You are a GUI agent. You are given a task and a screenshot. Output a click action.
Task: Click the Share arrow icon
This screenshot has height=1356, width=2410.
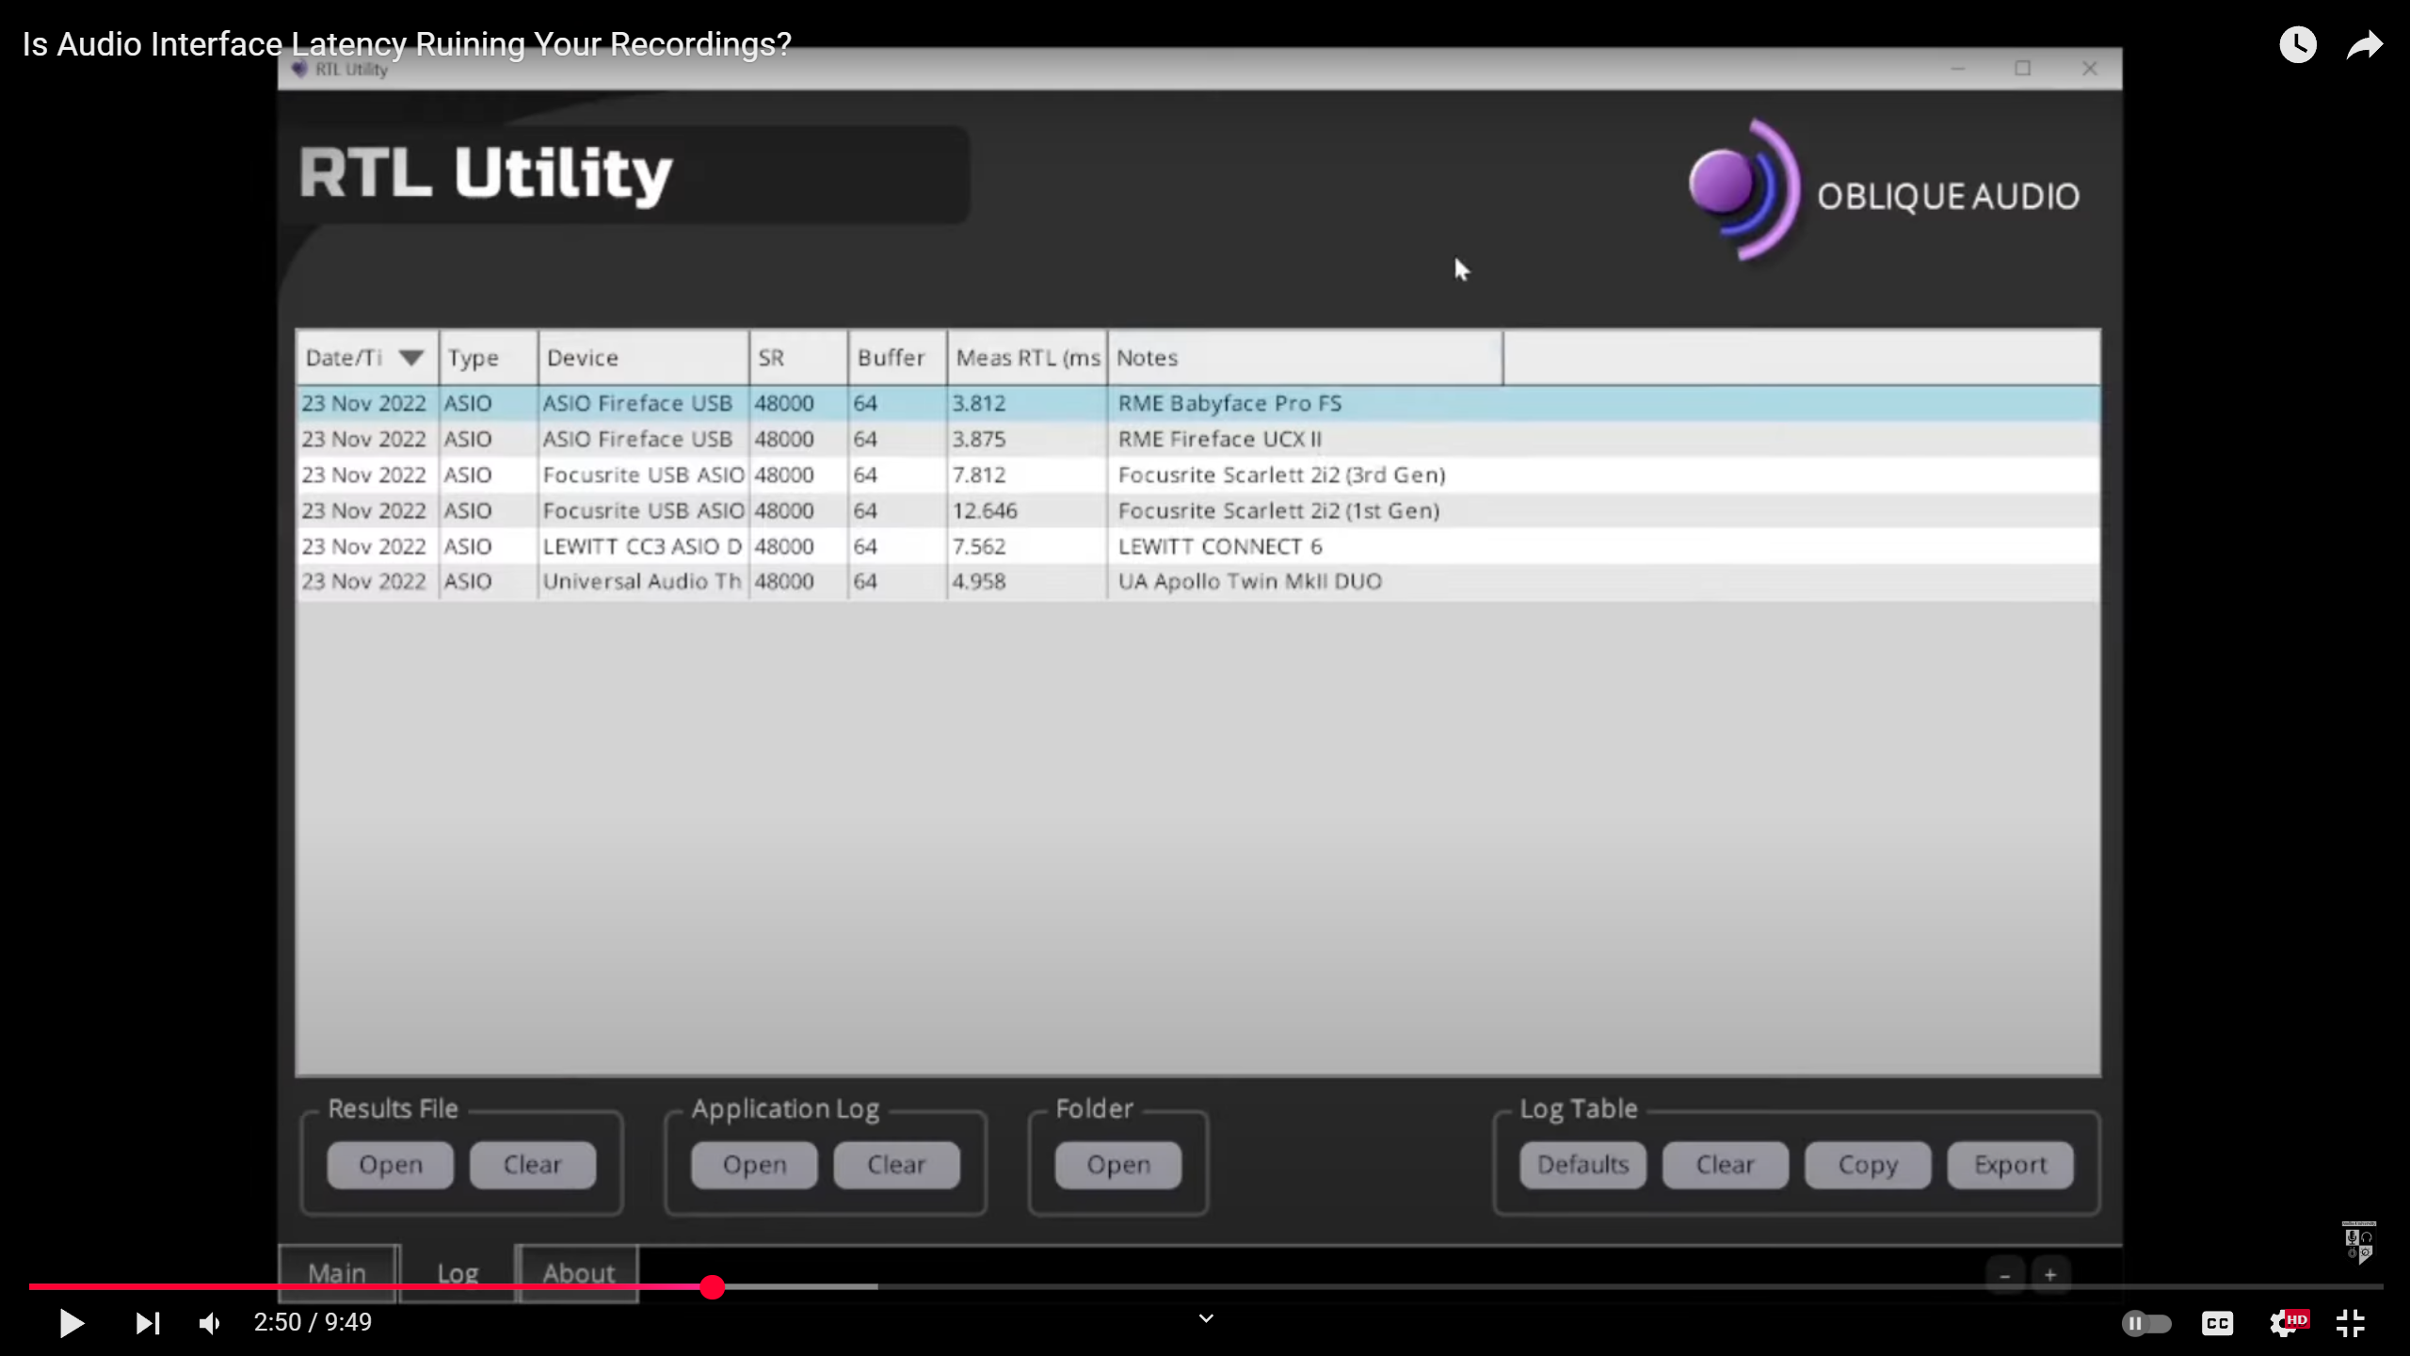tap(2364, 44)
